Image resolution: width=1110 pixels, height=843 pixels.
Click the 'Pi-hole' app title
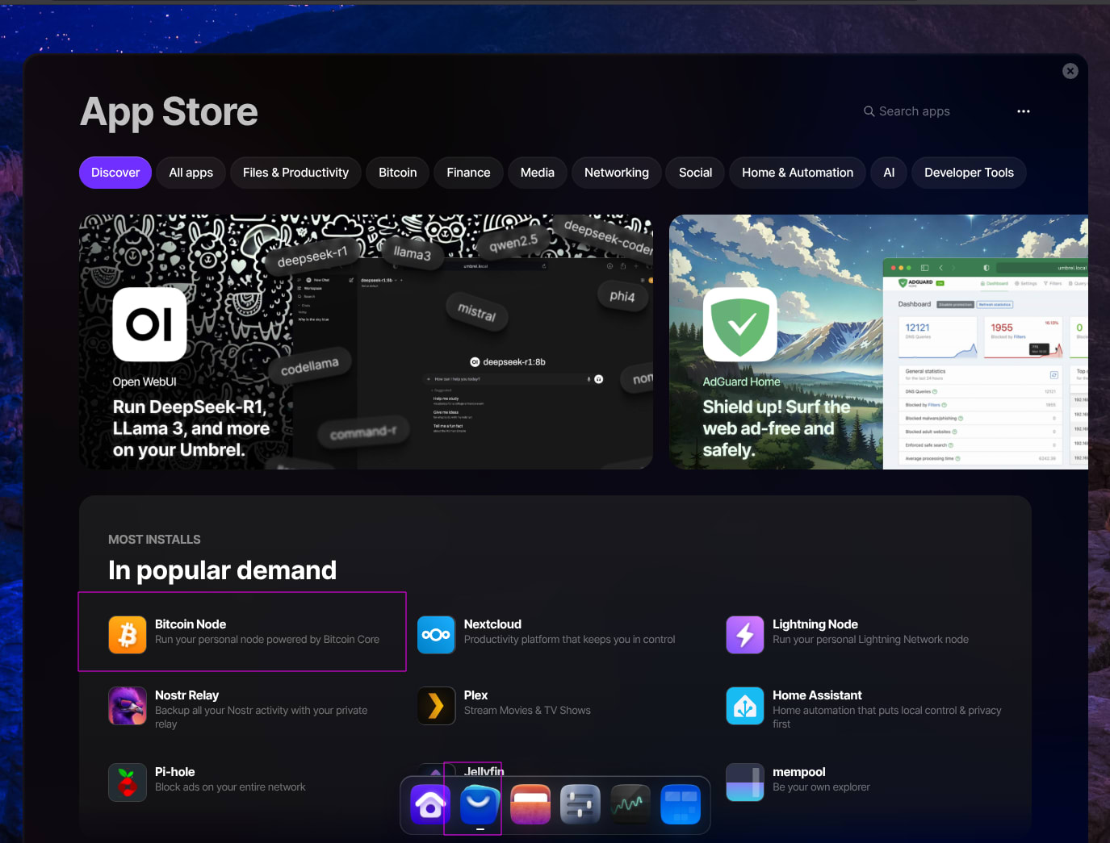pos(174,772)
